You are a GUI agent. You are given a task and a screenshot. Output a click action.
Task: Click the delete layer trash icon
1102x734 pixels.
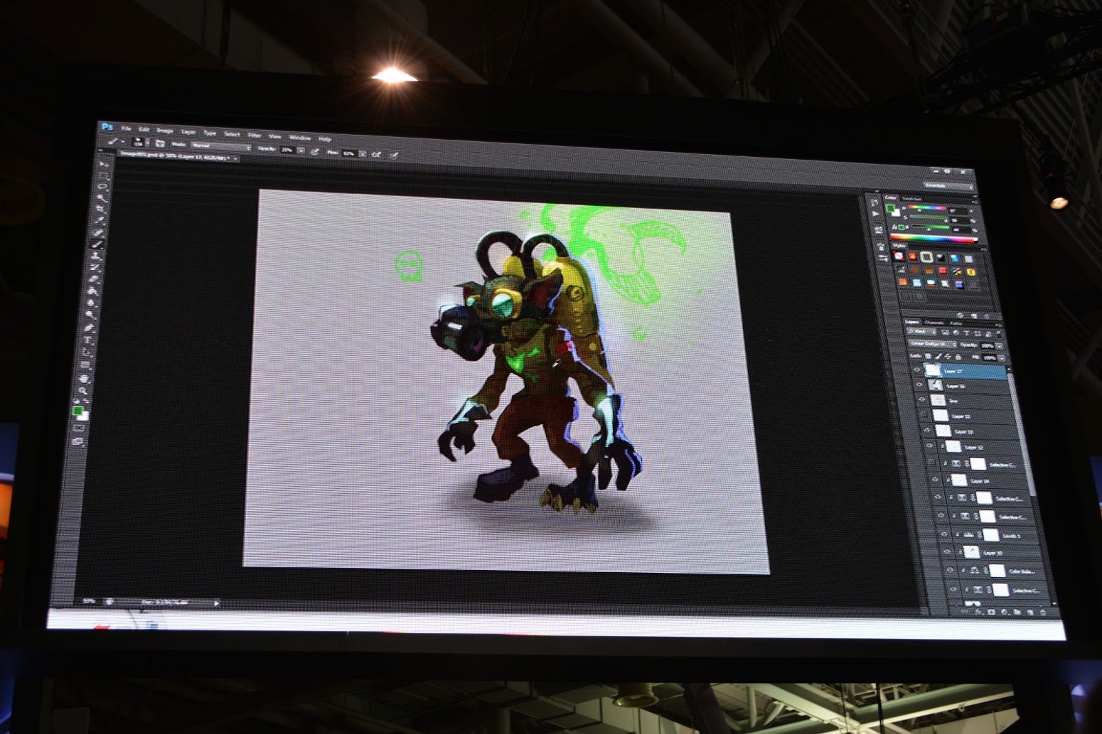pos(1043,611)
